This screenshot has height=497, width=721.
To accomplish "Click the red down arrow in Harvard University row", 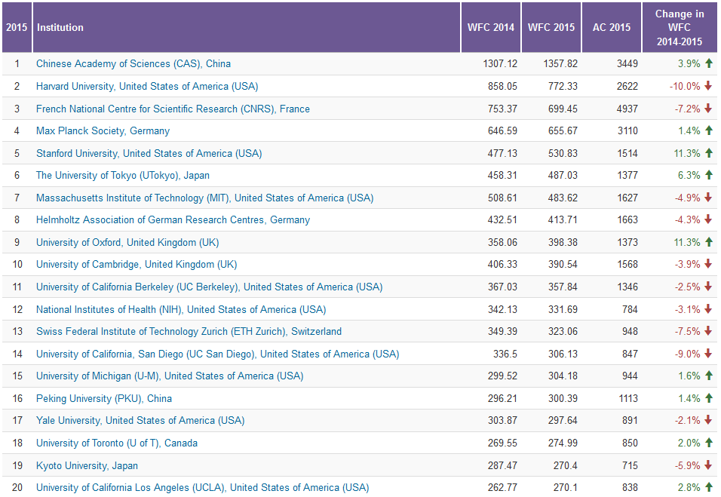I will tap(708, 86).
